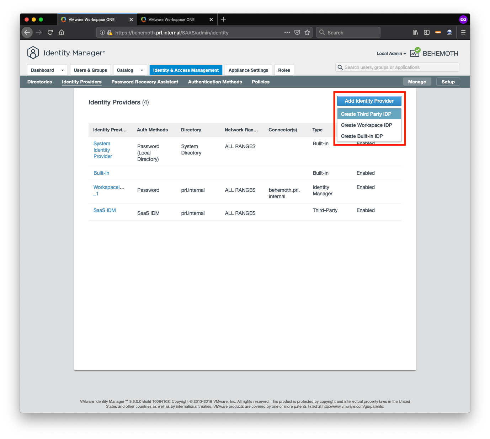Open the SaaS IDM provider link
The width and height of the screenshot is (490, 439).
click(x=105, y=210)
